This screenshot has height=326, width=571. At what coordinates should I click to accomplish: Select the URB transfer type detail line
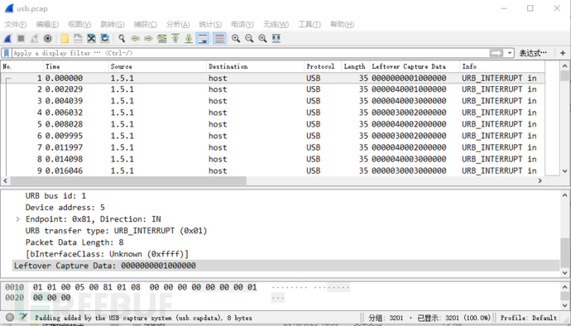[116, 231]
